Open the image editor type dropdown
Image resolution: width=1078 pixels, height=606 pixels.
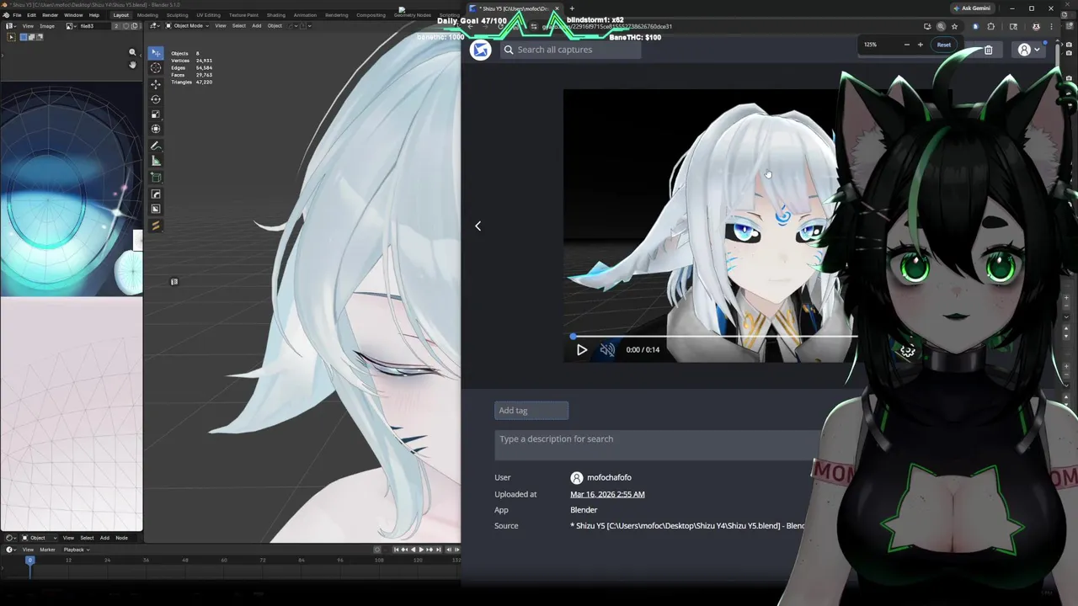click(11, 26)
